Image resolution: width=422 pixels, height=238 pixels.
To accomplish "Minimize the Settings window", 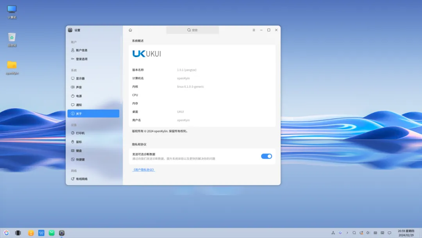I will pyautogui.click(x=261, y=30).
